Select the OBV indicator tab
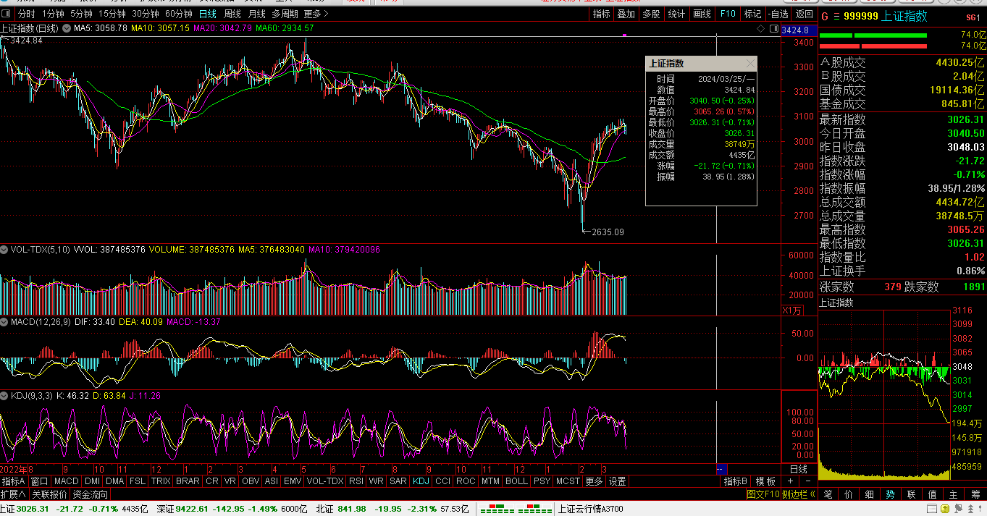 [x=251, y=481]
